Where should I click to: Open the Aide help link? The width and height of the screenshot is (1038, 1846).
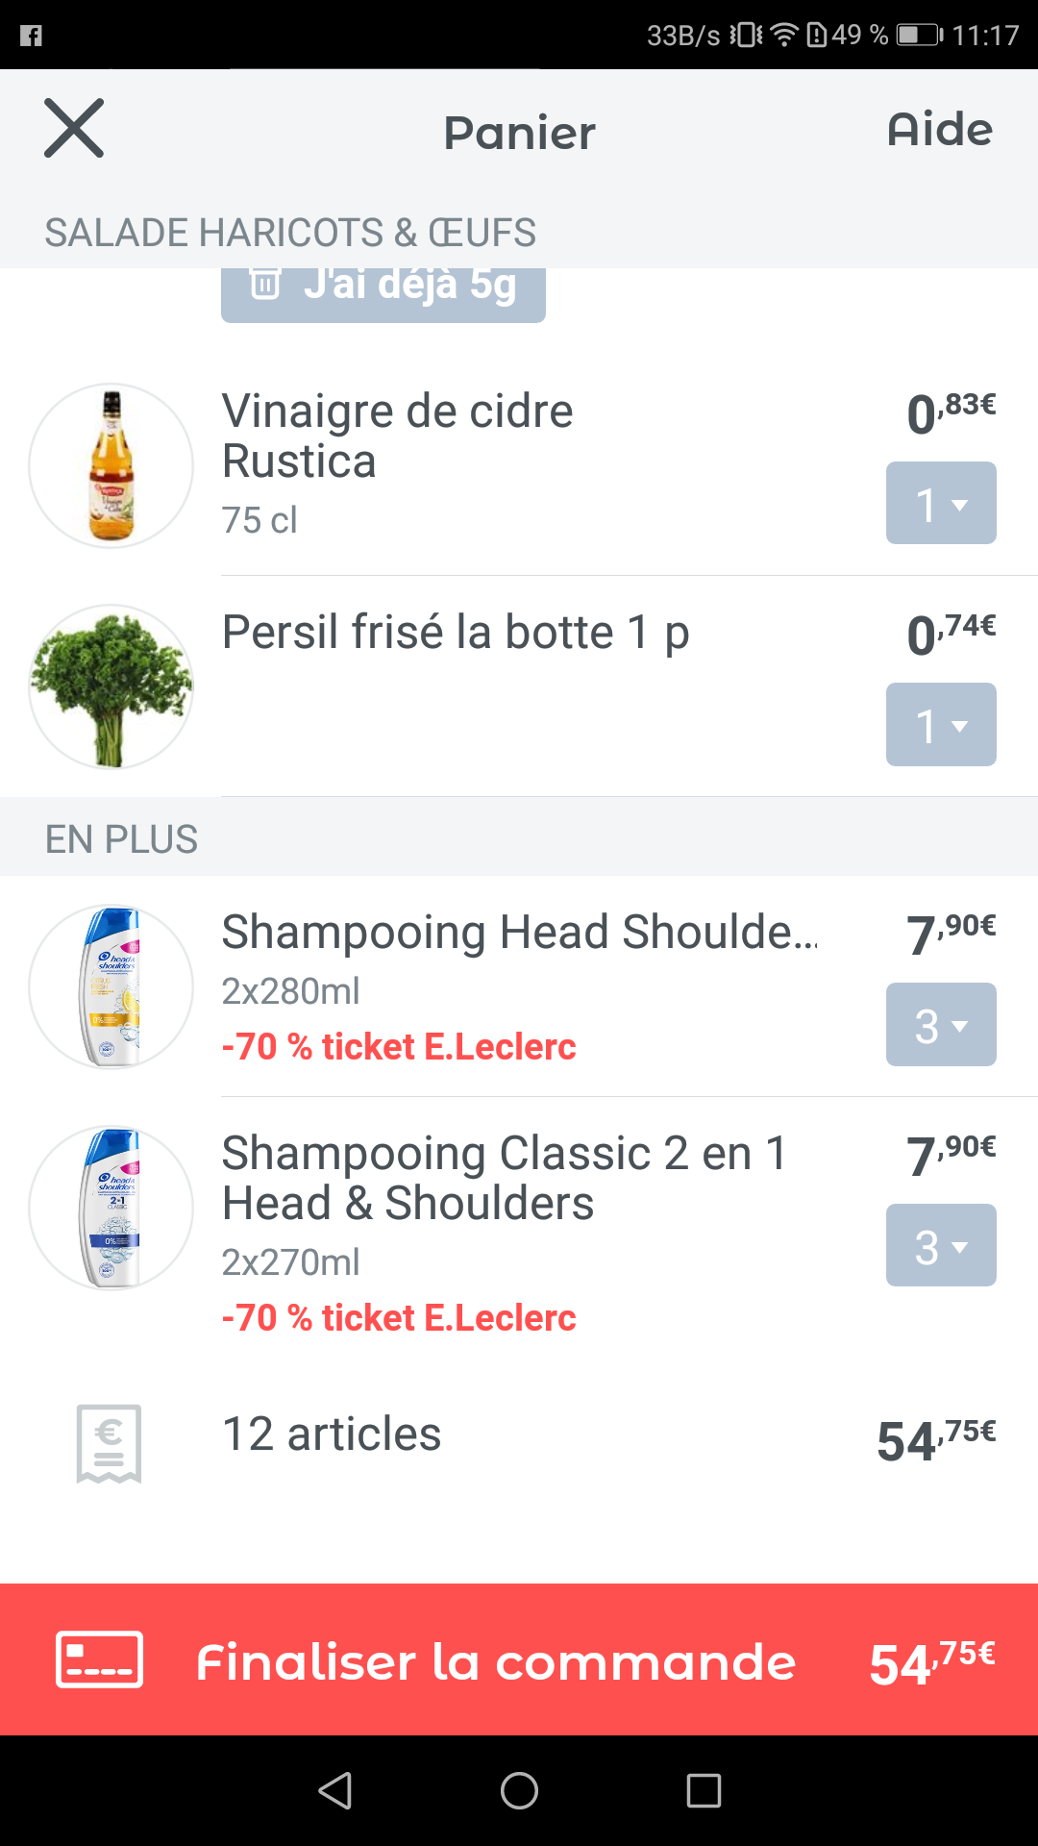(x=939, y=130)
